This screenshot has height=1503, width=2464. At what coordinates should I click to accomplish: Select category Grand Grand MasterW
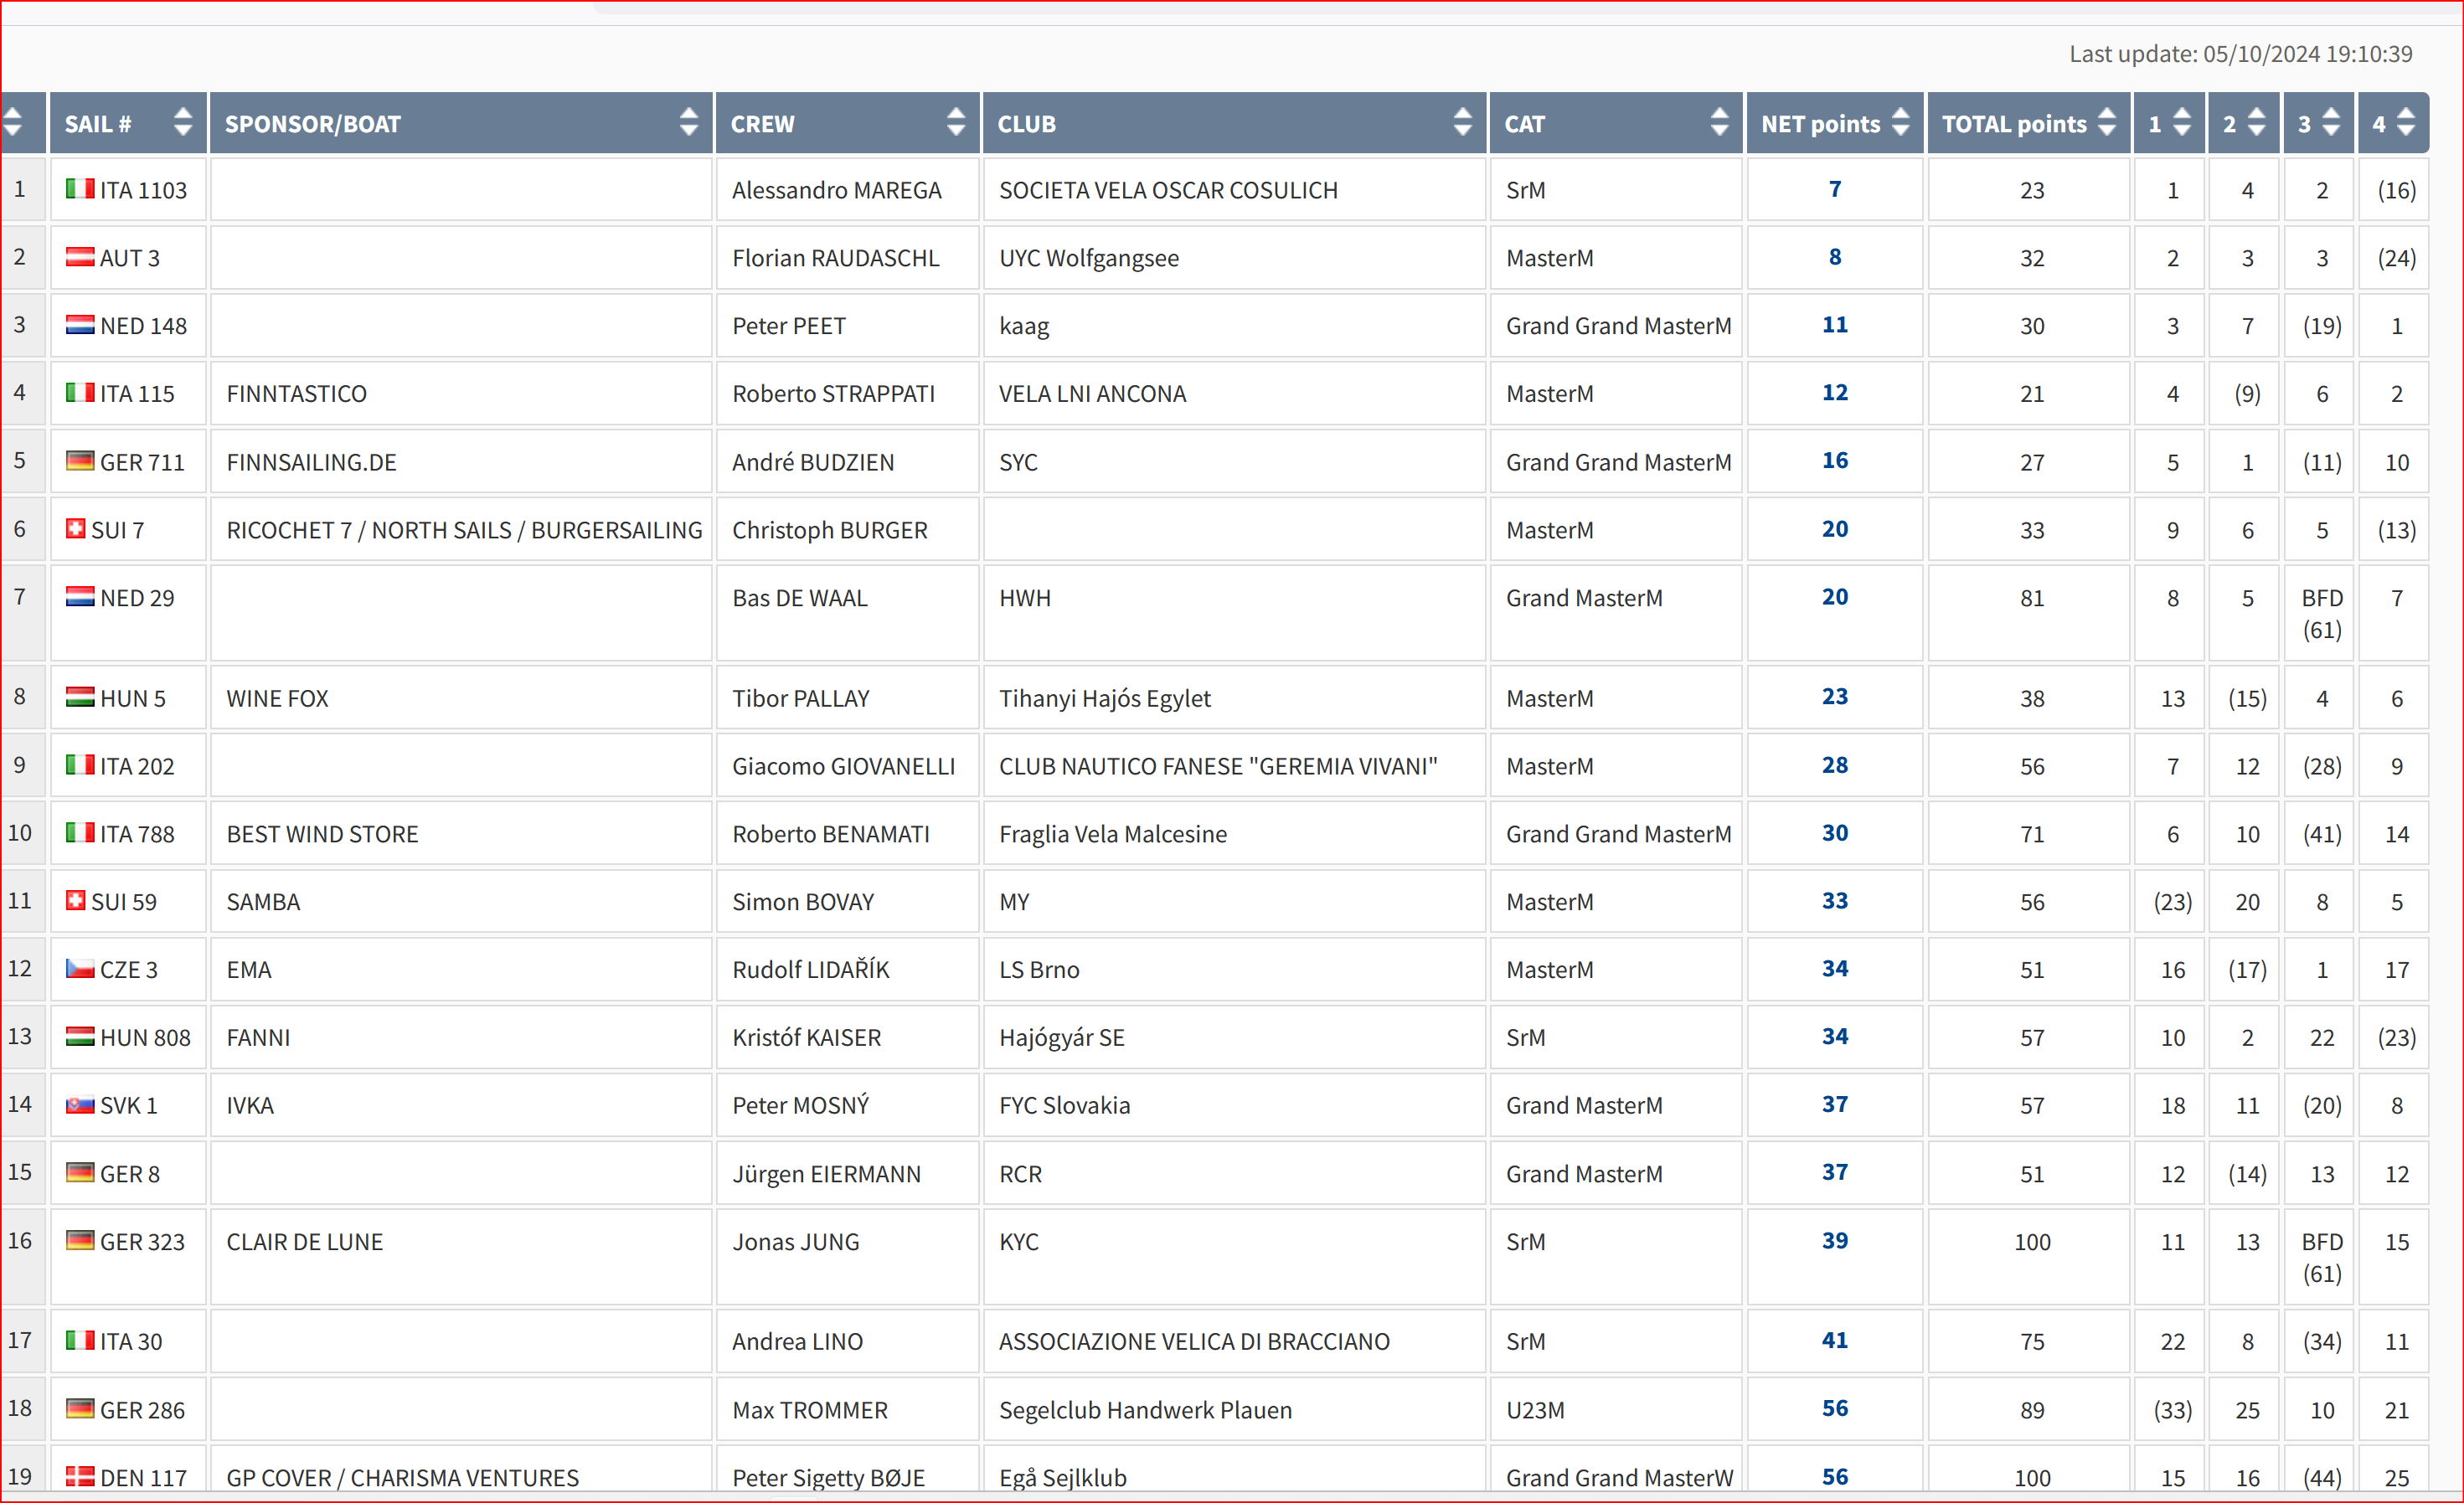1619,1477
